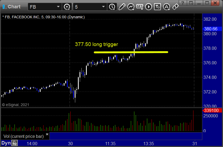
Task: Click the 382.00 price axis label
Action: point(210,19)
